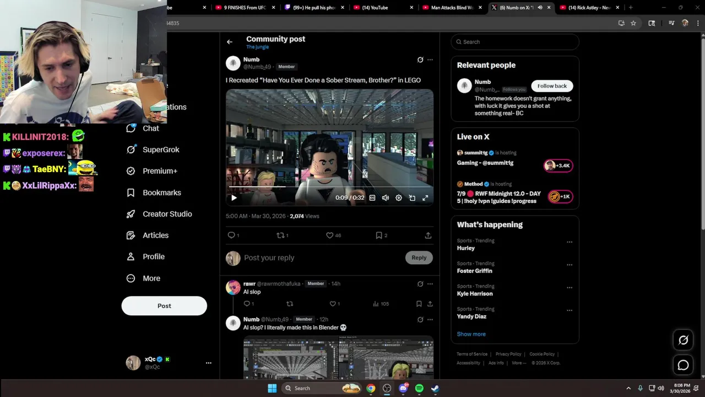This screenshot has height=397, width=705.
Task: Play the LEGO video
Action: 234,197
